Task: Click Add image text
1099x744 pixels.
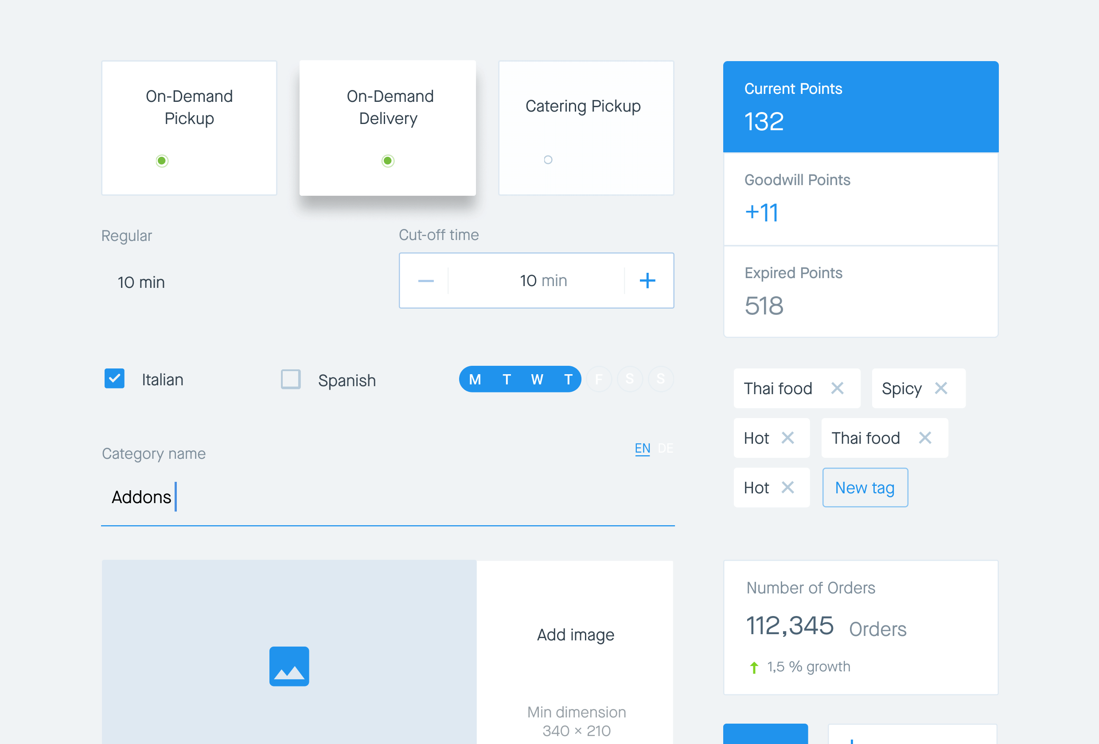Action: [575, 634]
